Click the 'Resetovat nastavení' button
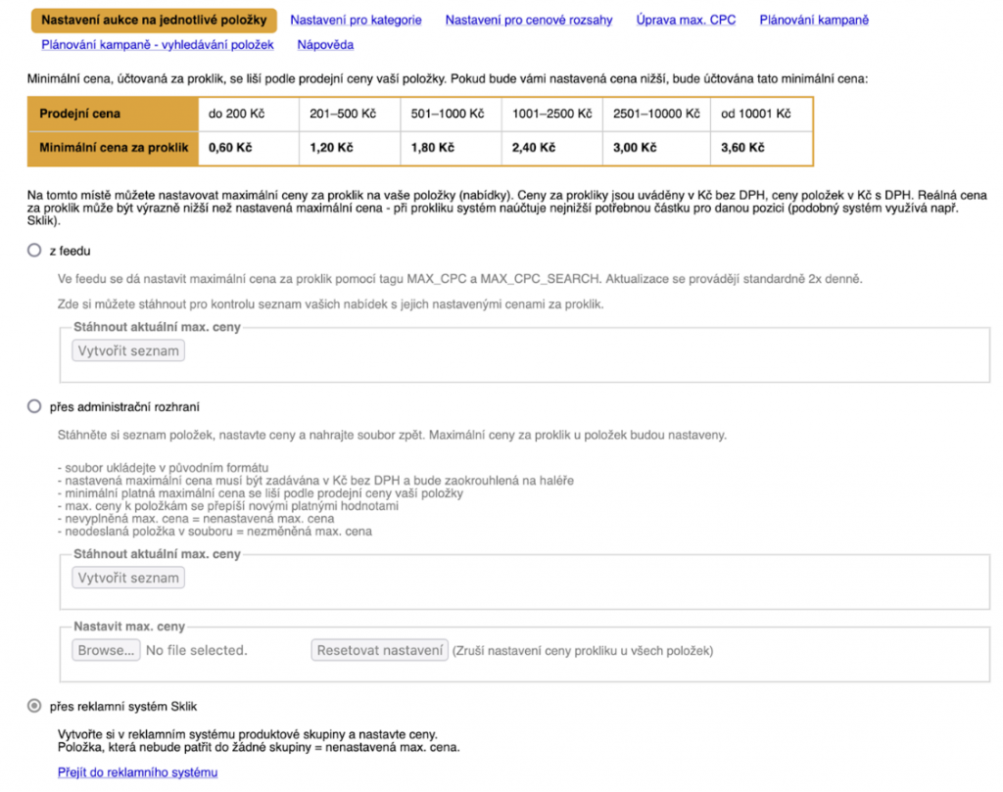Image resolution: width=1003 pixels, height=792 pixels. point(379,650)
